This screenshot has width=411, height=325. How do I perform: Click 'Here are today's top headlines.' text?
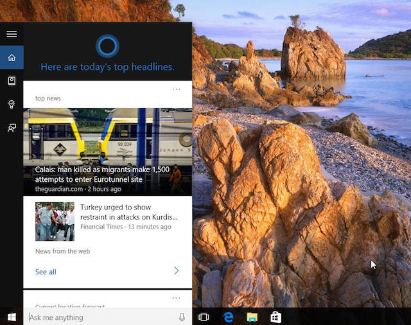(x=107, y=67)
